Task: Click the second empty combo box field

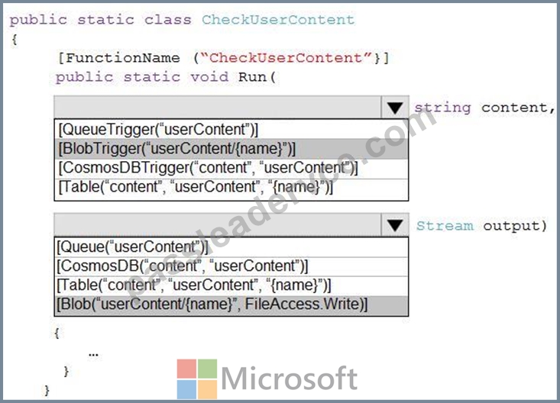Action: [x=218, y=225]
